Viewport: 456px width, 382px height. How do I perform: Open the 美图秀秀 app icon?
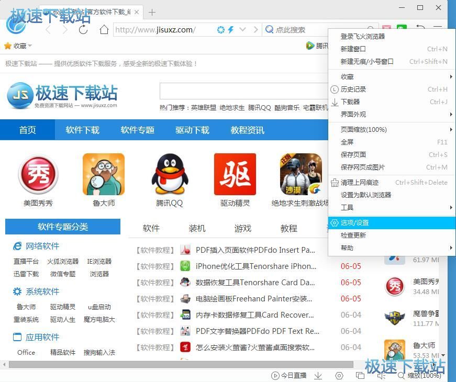(x=38, y=174)
